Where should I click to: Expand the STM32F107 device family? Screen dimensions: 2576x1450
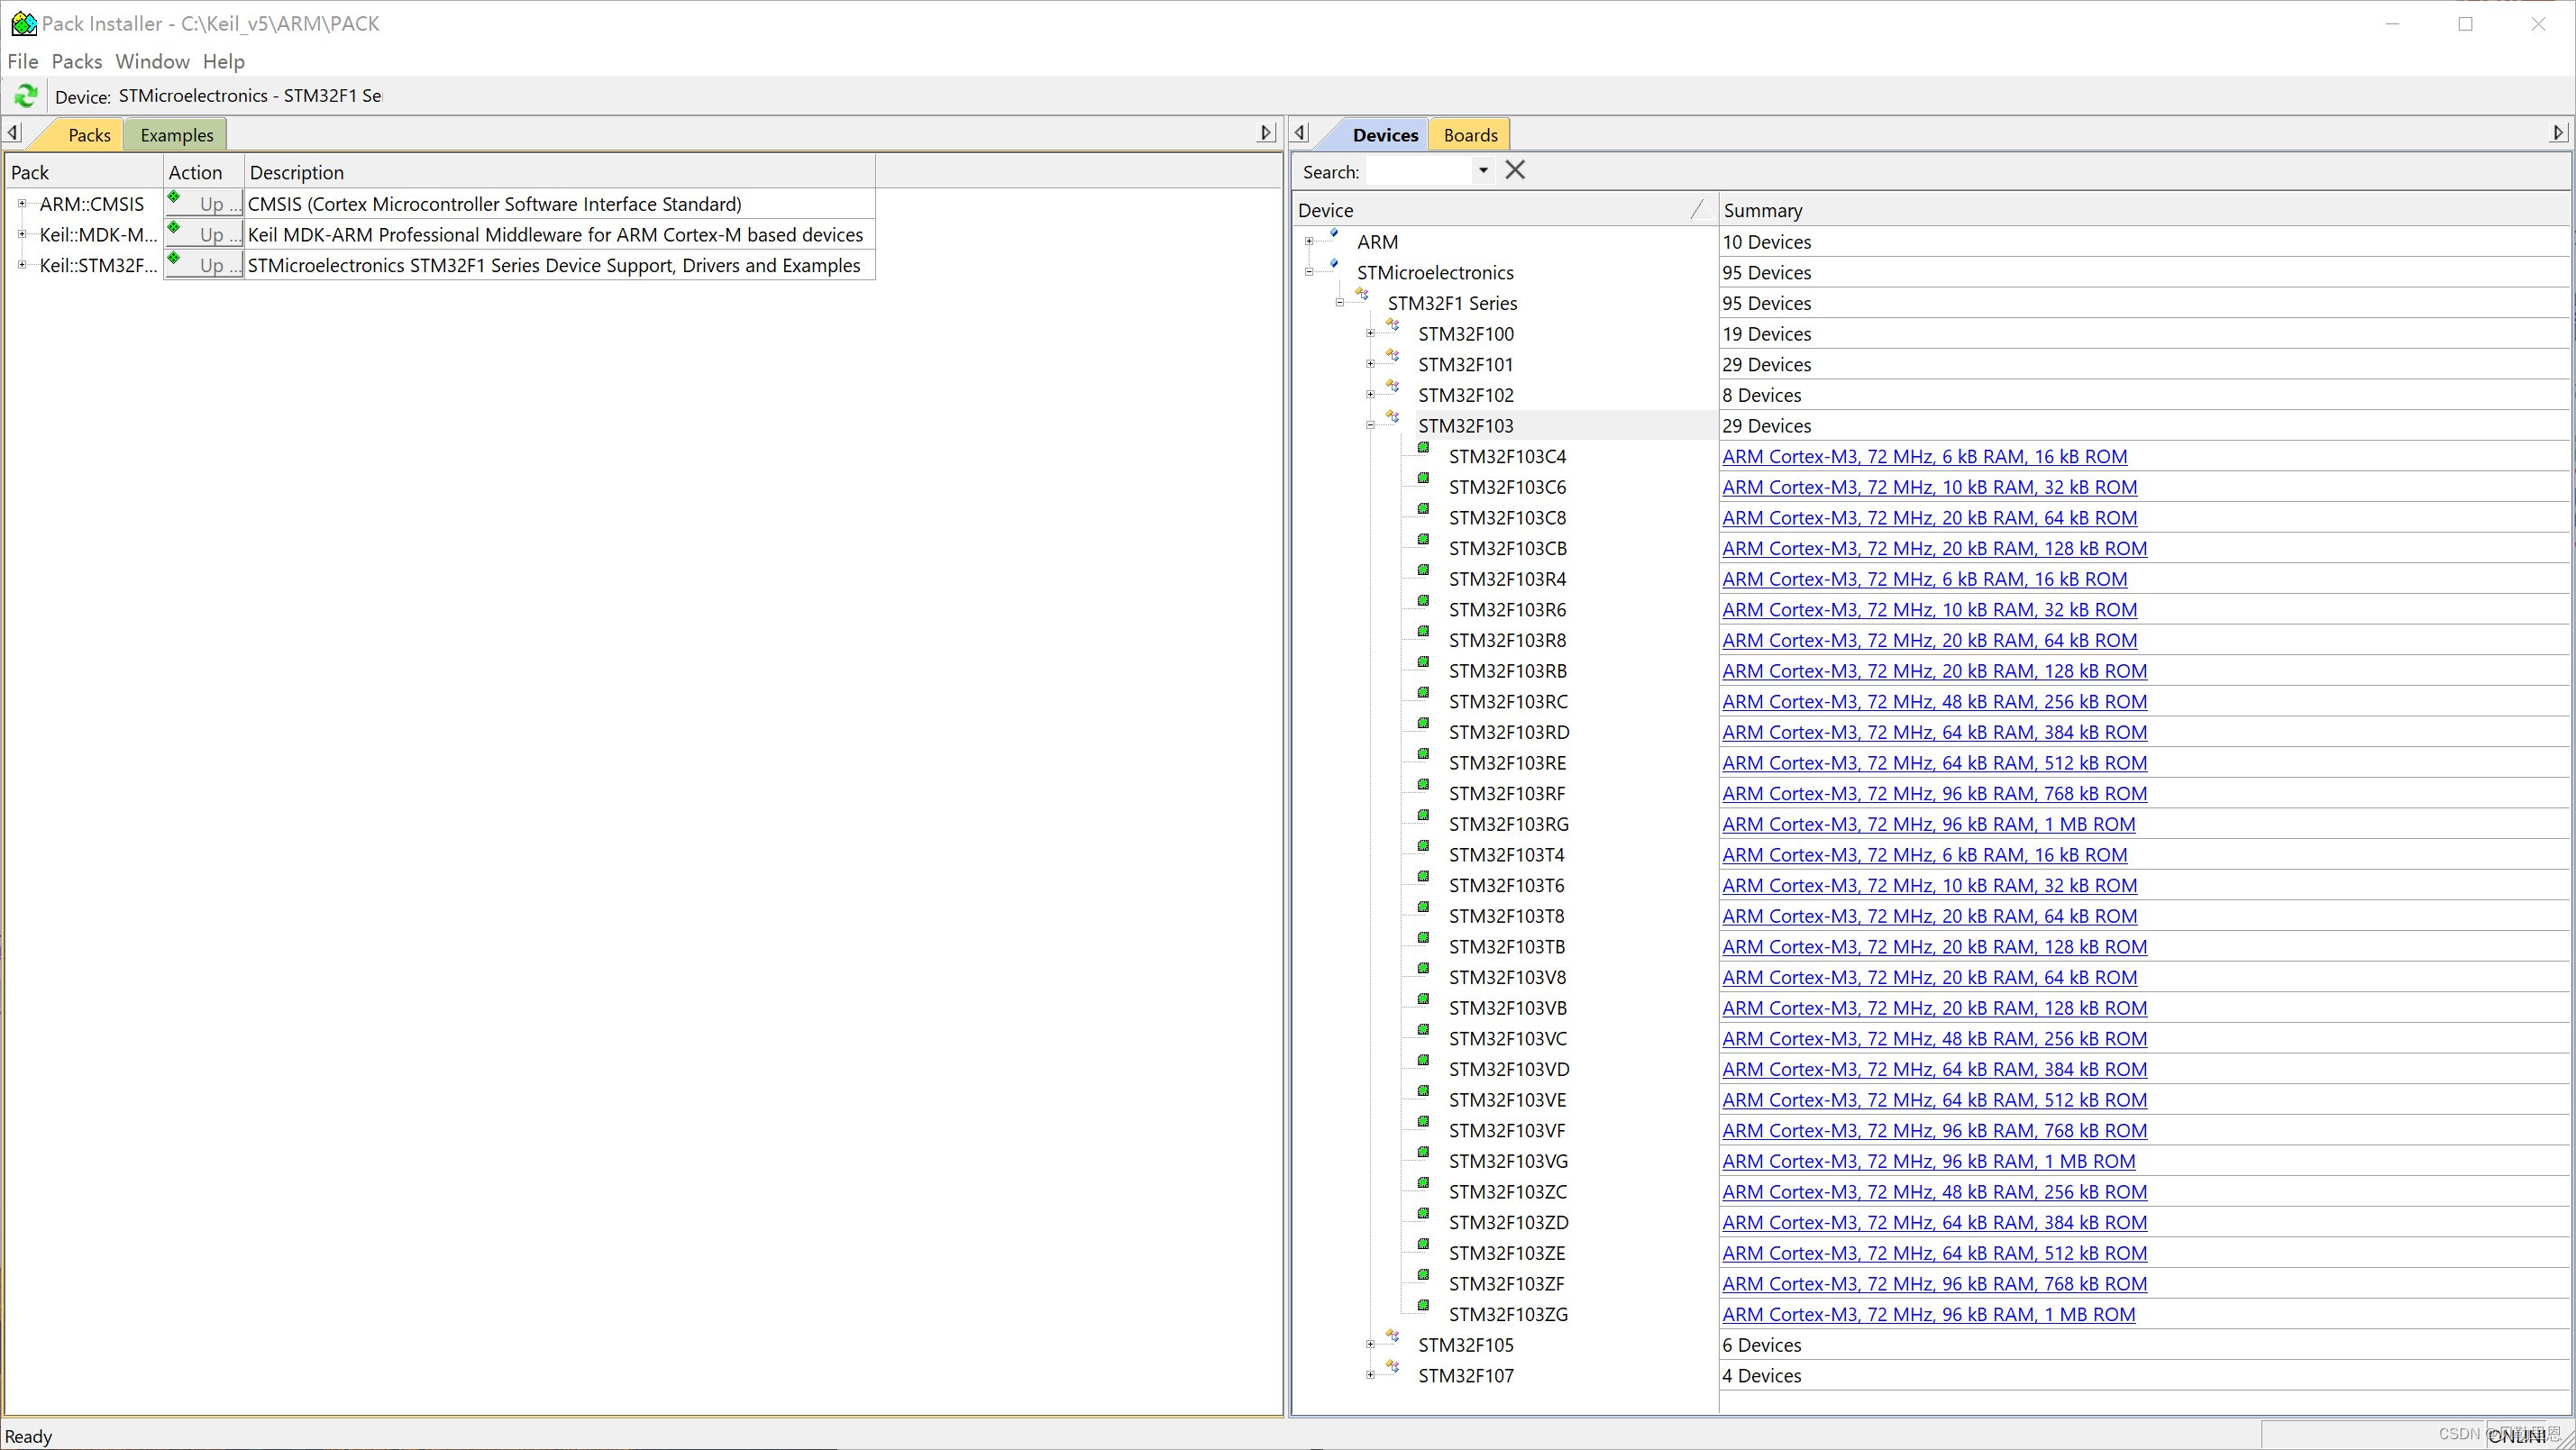coord(1370,1376)
